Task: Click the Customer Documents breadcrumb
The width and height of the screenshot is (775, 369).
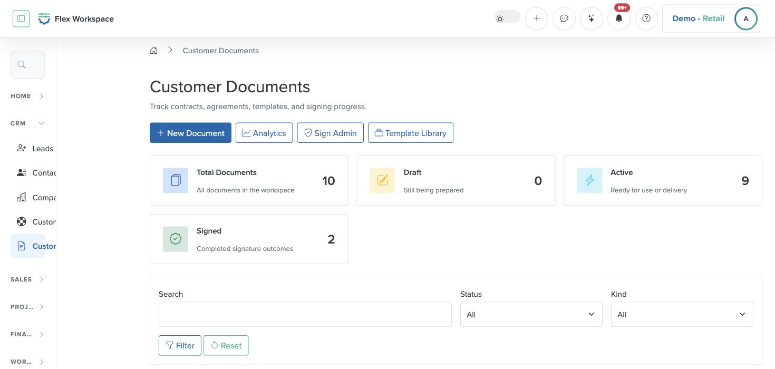Action: (220, 51)
